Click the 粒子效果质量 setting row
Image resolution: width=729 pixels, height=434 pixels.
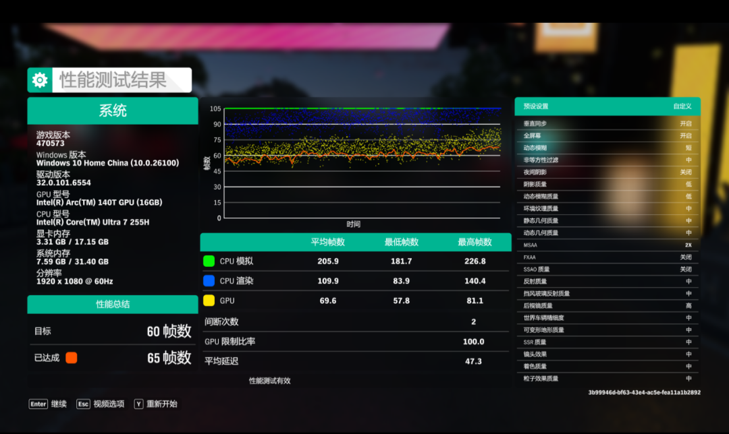pyautogui.click(x=607, y=378)
